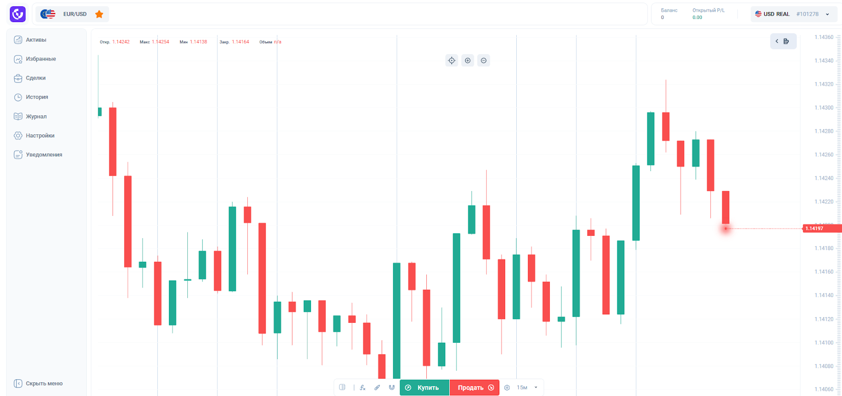Open the chart settings hexagon icon
Screen dimensions: 842x396
coord(507,388)
